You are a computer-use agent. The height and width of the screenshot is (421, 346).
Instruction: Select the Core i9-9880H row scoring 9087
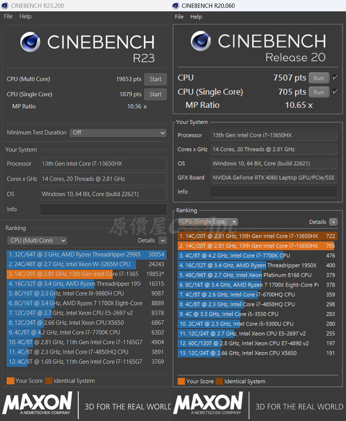86,293
